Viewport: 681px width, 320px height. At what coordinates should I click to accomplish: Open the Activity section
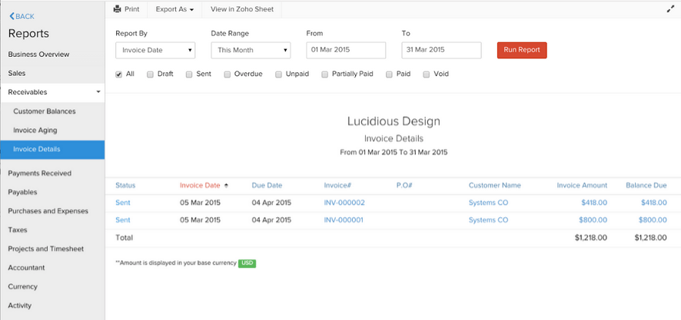(19, 305)
